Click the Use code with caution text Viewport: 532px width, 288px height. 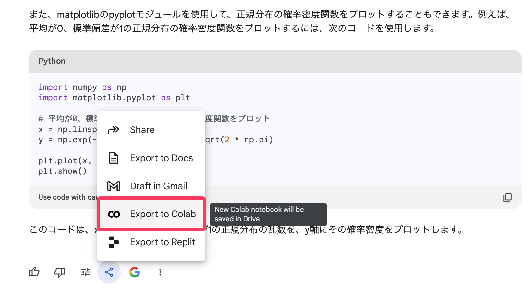pyautogui.click(x=67, y=197)
